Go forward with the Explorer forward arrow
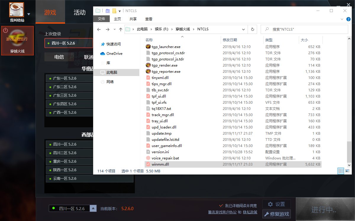Viewport: 355px width, 221px height. [108, 29]
